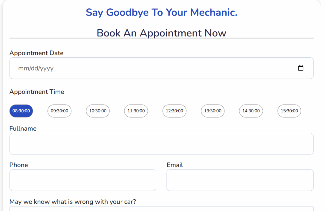
Task: Click the Appointment Date label
Action: (x=36, y=53)
